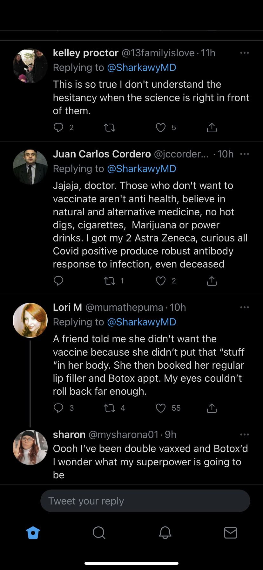Tap the Tweet your reply field
The image size is (263, 570).
click(x=145, y=501)
